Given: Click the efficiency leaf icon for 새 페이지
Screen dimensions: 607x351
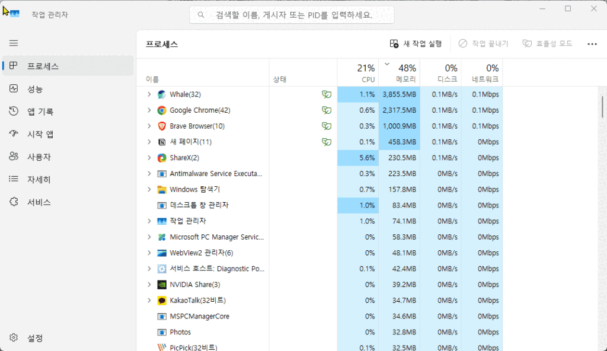Looking at the screenshot, I should [327, 142].
